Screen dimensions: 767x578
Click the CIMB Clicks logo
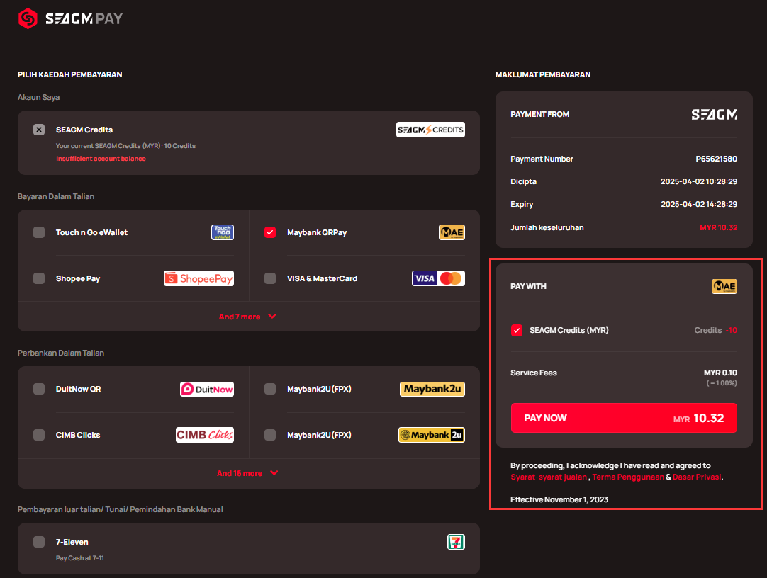tap(205, 435)
